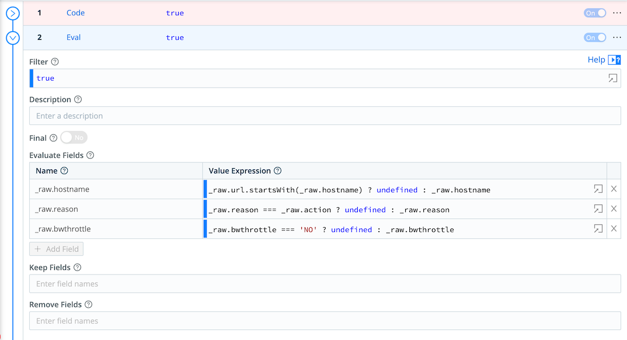
Task: Open expression editor for _raw.reason row
Action: point(598,209)
